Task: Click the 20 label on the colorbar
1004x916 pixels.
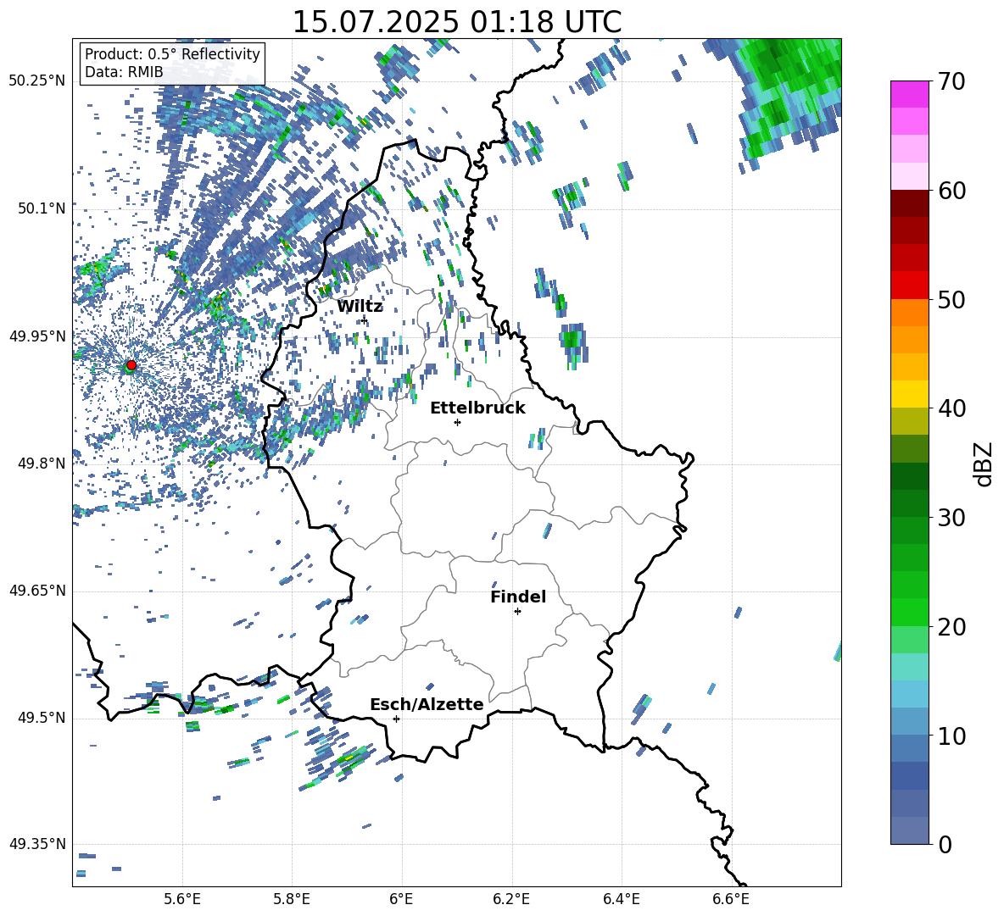Action: coord(951,626)
